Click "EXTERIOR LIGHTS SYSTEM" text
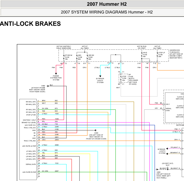 [100, 81]
